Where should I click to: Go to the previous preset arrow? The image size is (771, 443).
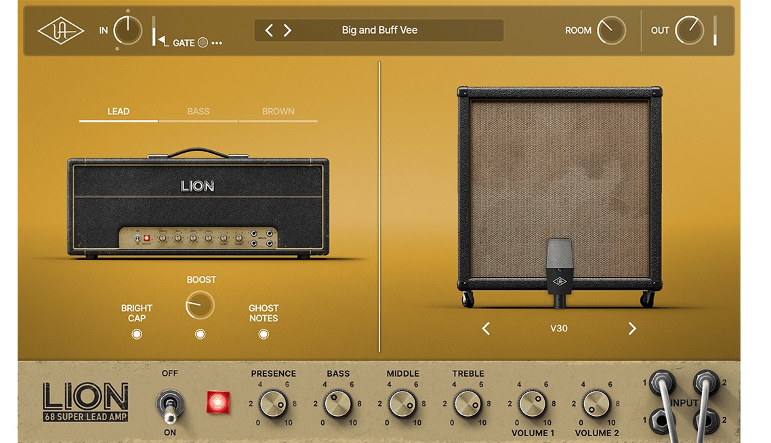tap(268, 30)
